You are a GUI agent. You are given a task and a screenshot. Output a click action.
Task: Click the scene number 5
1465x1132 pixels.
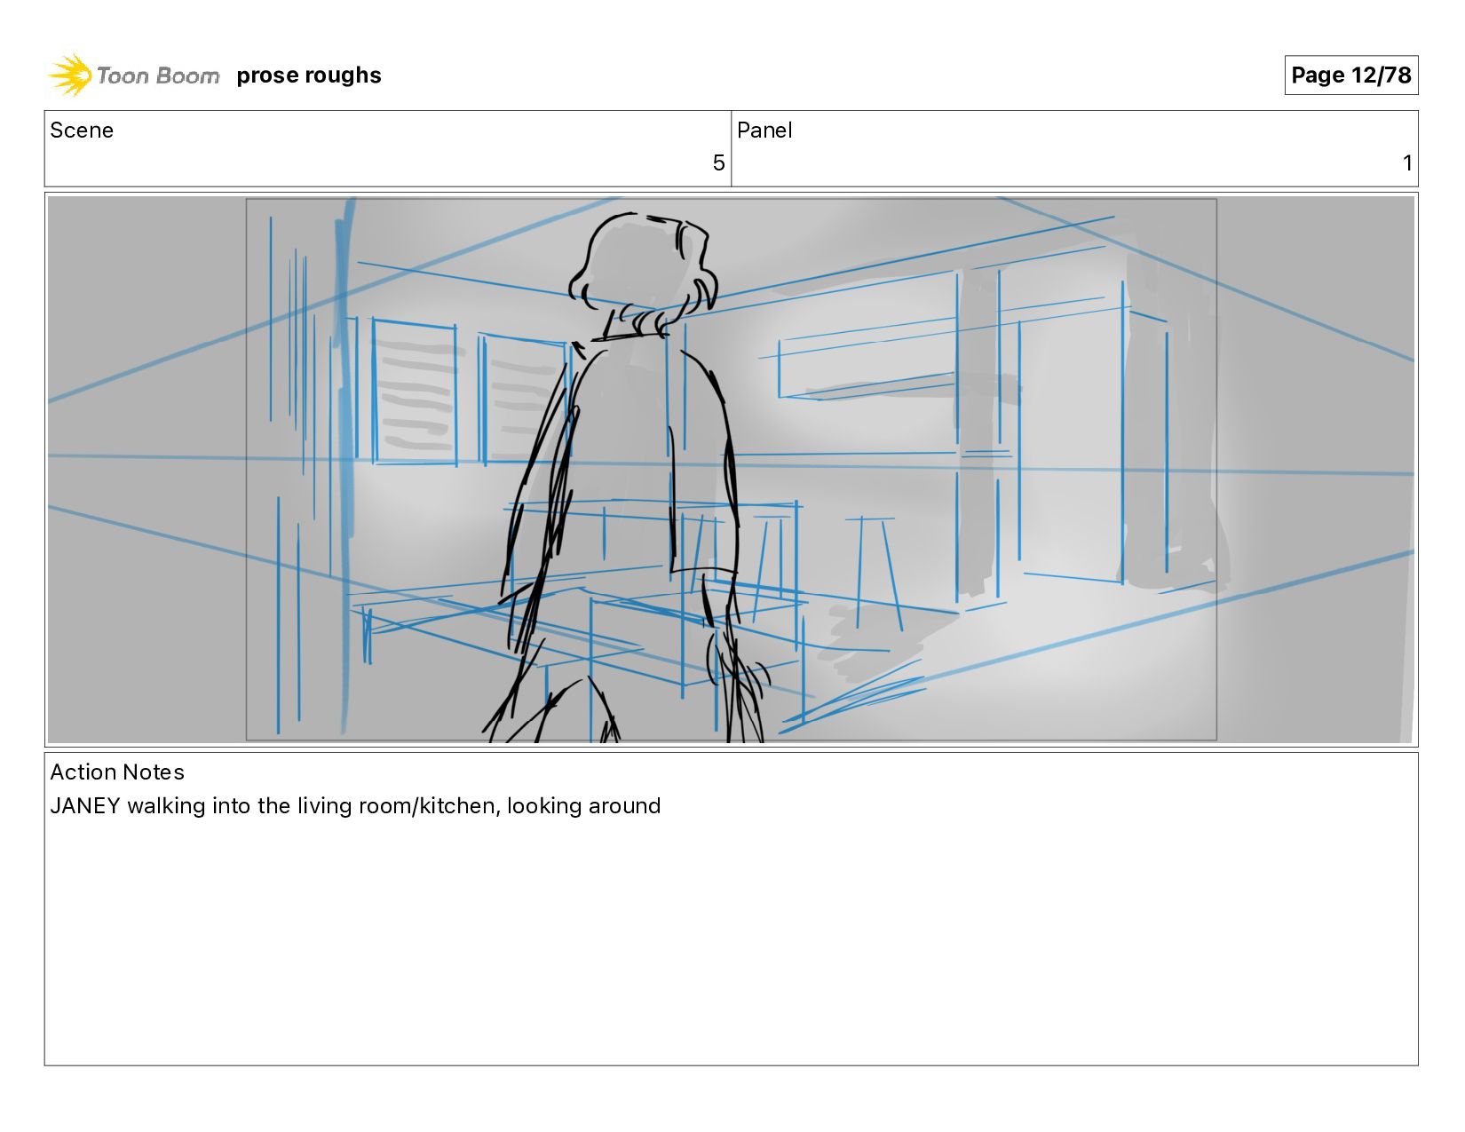(x=718, y=163)
